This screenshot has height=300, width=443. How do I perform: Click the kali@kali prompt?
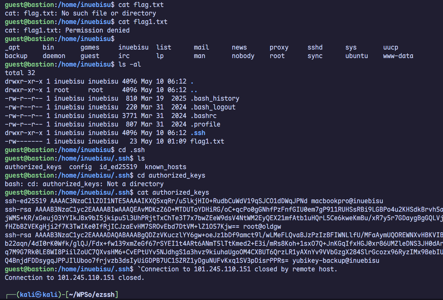coord(39,294)
